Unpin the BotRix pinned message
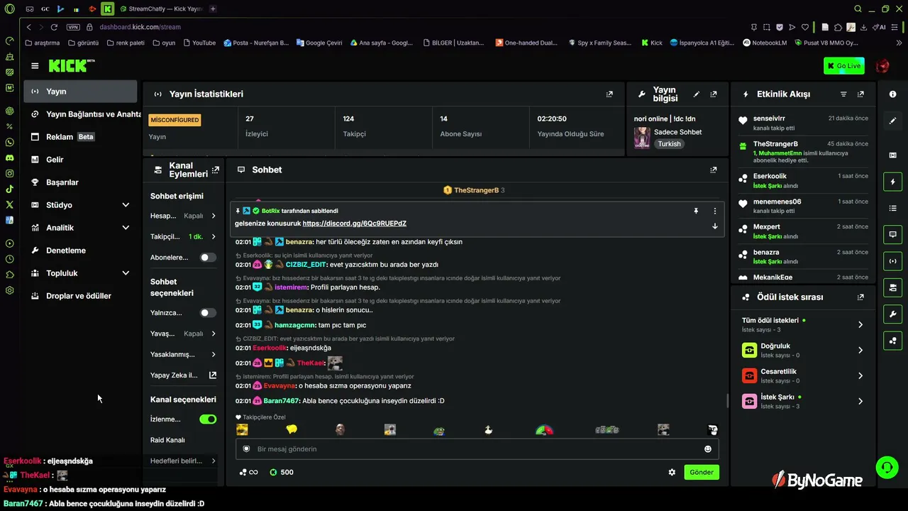Viewport: 908px width, 511px height. [696, 211]
